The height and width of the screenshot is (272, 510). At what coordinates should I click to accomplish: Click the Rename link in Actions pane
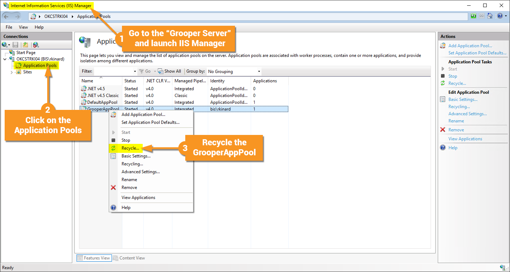[x=456, y=121]
